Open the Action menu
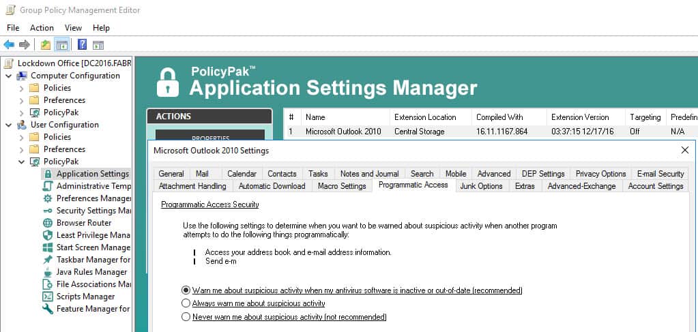 pyautogui.click(x=42, y=27)
